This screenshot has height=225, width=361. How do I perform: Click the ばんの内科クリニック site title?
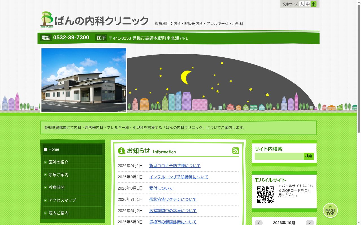click(102, 21)
